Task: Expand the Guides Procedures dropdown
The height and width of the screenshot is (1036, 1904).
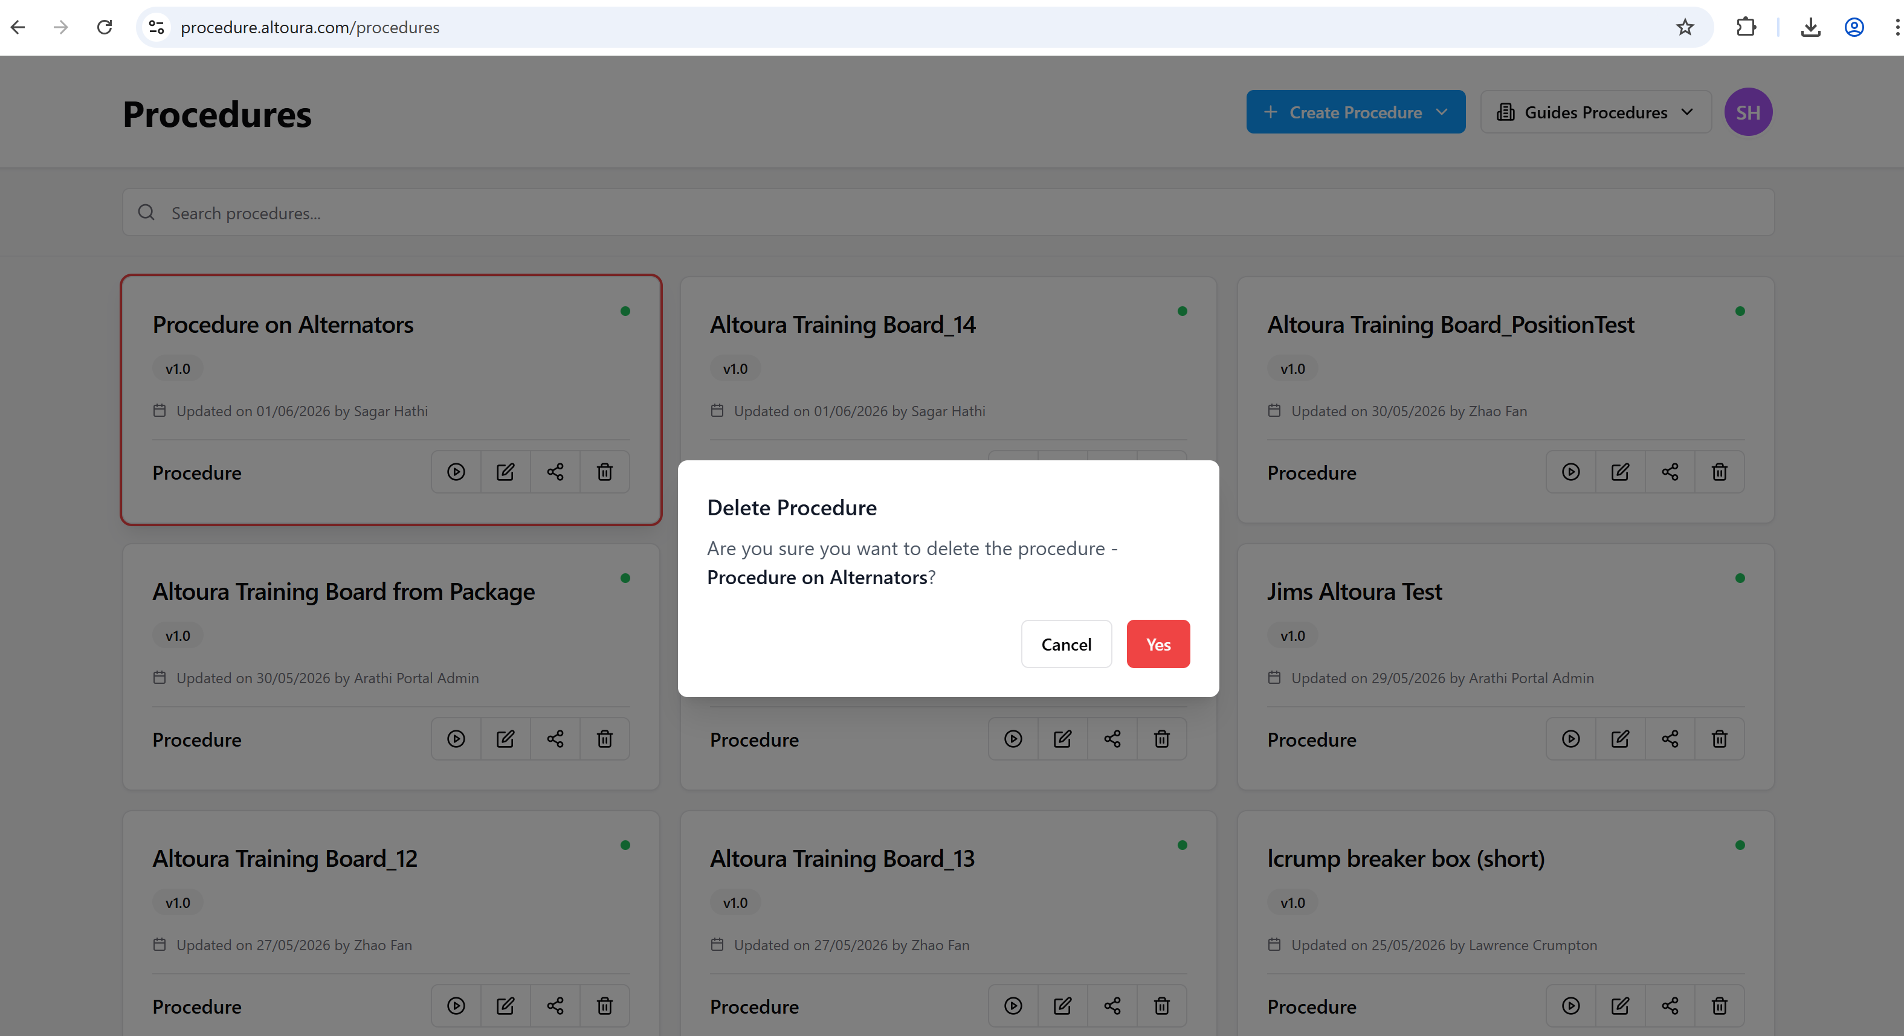Action: coord(1596,112)
